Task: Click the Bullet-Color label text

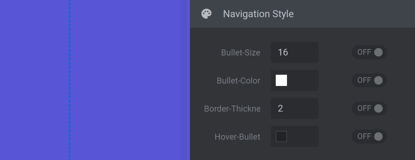Action: point(238,81)
